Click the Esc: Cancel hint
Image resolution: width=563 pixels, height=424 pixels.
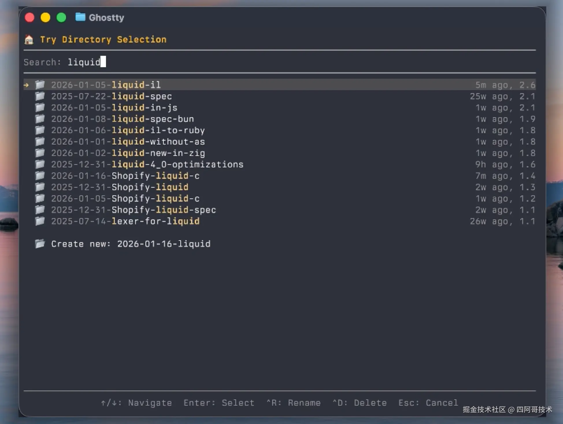(428, 403)
